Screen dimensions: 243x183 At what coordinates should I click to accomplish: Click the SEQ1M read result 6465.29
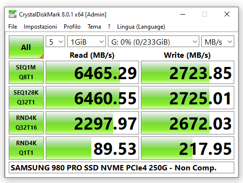coord(92,72)
